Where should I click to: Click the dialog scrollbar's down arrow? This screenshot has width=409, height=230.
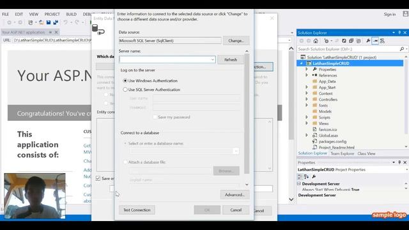coord(247,185)
